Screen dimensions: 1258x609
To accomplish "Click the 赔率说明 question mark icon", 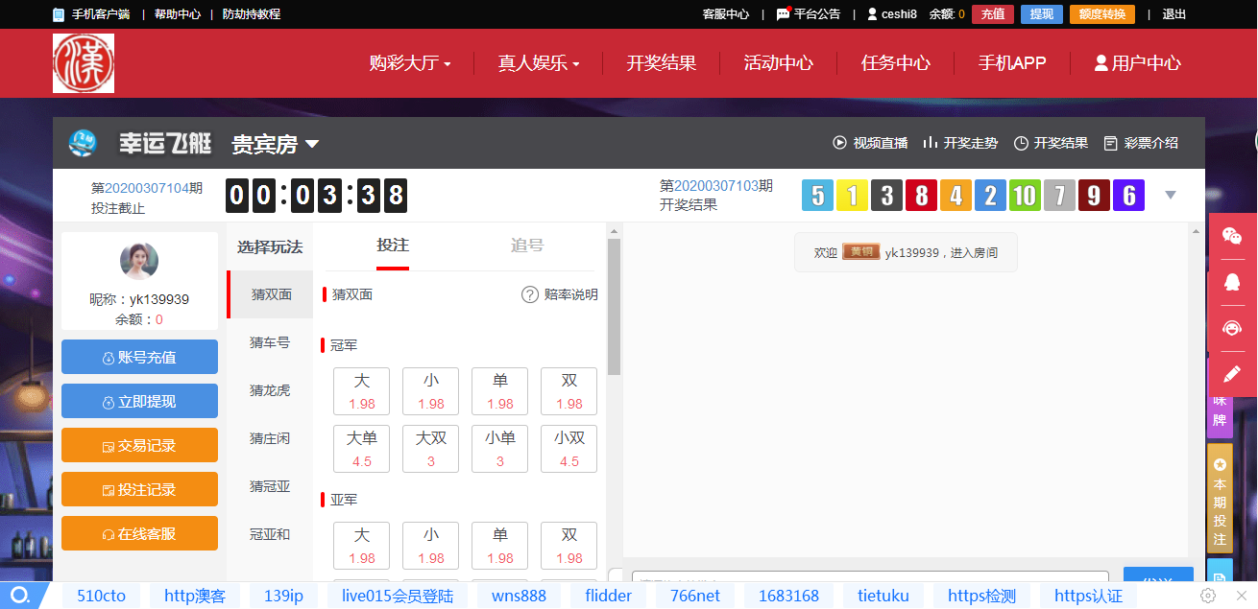I will 530,294.
